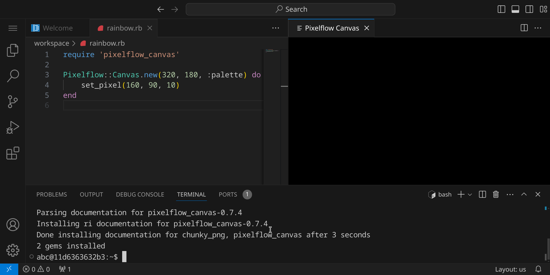Open the Accounts menu icon
Screen dimensions: 550x275
(x=13, y=225)
